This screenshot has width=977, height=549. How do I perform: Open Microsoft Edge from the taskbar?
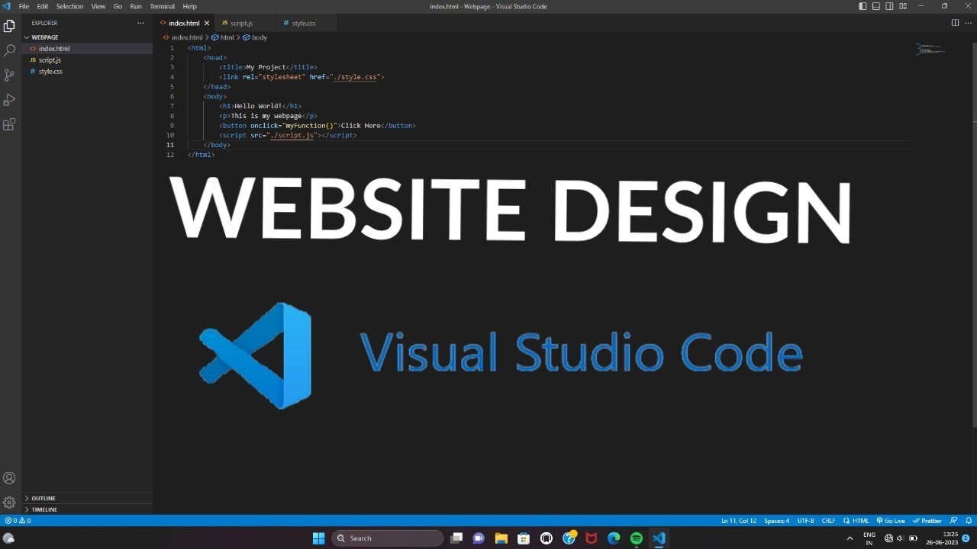614,538
